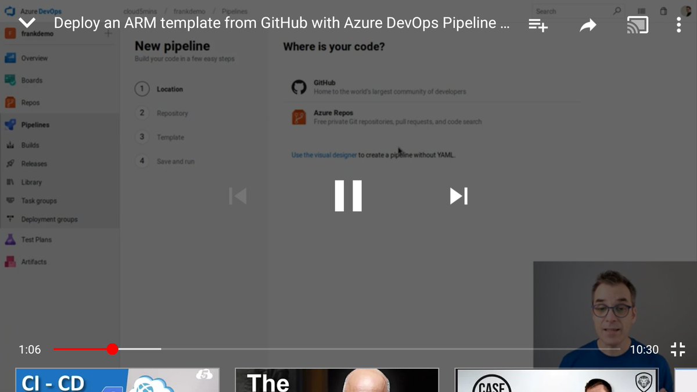This screenshot has height=392, width=697.
Task: Cast video to a device
Action: (x=637, y=24)
